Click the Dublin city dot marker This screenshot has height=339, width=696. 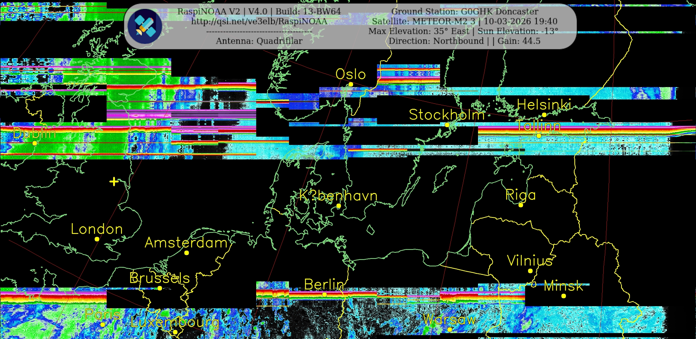pyautogui.click(x=35, y=143)
